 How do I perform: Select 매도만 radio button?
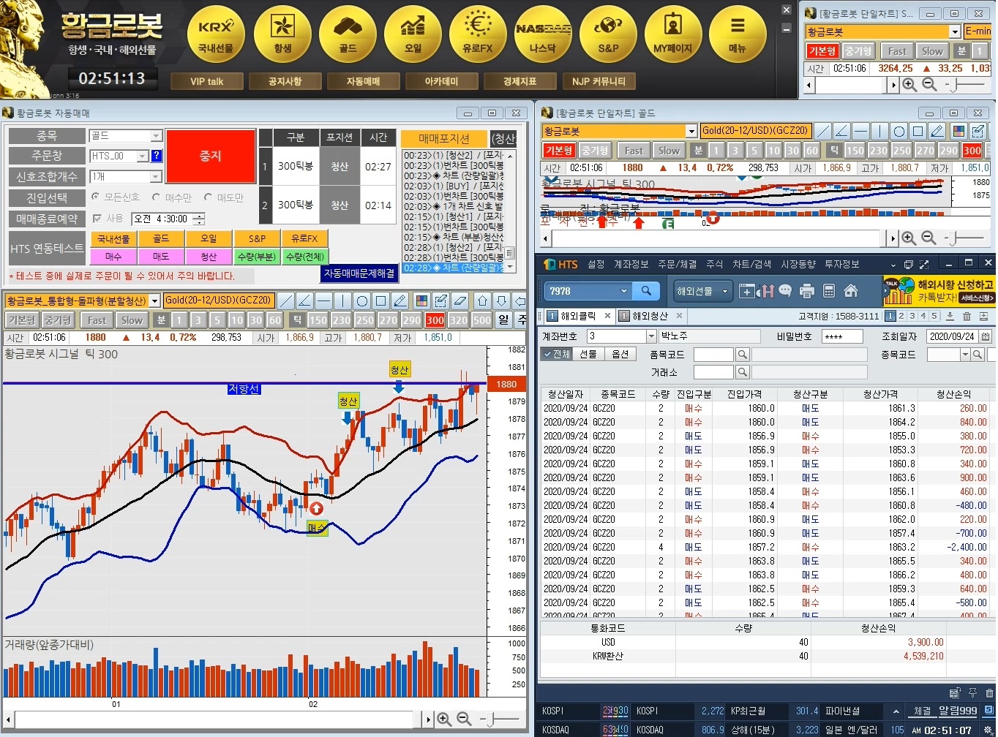pos(209,197)
